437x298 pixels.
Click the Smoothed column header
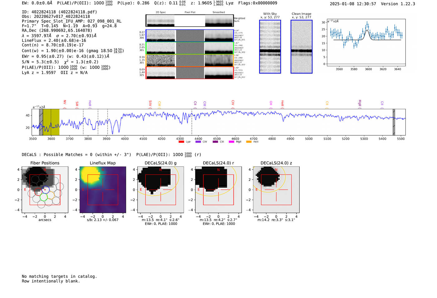(x=219, y=12)
